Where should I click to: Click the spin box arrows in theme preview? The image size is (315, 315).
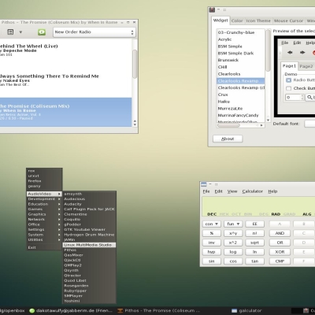tap(302, 98)
